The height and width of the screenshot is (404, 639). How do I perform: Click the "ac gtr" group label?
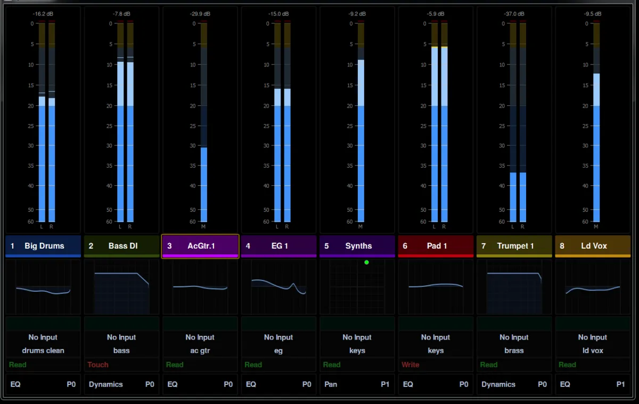pos(200,351)
